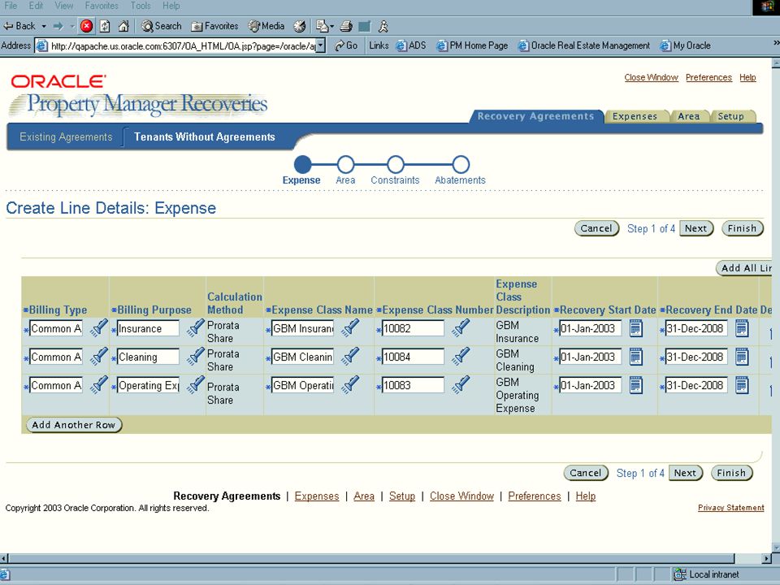Screen dimensions: 780x585
Task: Open Expense Class Number search for 10082
Action: (461, 327)
